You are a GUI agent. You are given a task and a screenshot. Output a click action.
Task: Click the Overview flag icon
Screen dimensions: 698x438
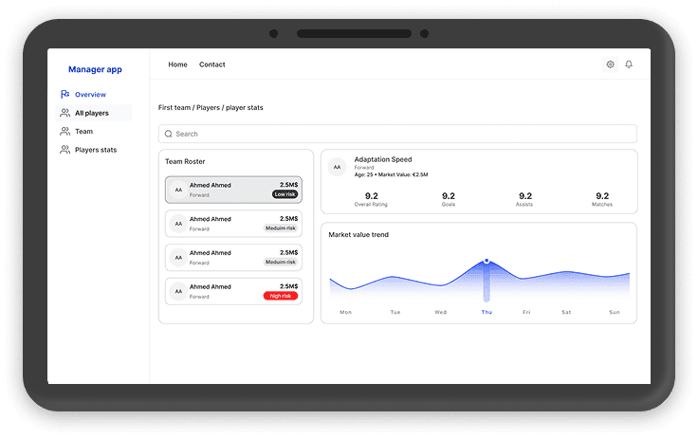[x=65, y=95]
